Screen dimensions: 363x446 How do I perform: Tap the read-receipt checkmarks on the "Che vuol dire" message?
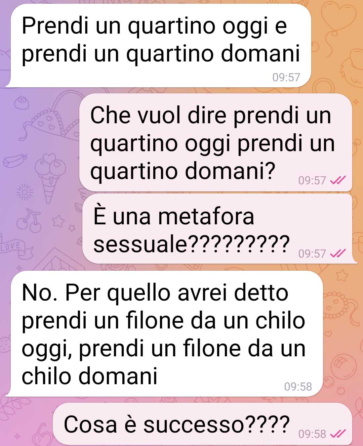pyautogui.click(x=337, y=181)
